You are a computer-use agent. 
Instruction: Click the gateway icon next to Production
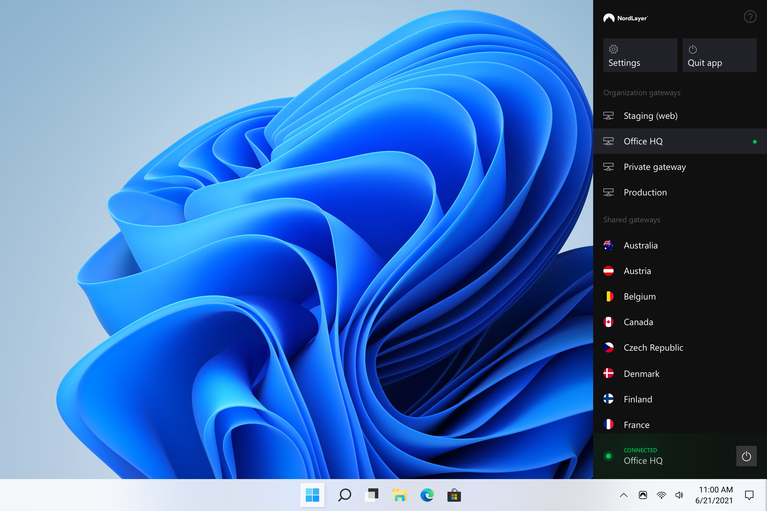tap(608, 192)
